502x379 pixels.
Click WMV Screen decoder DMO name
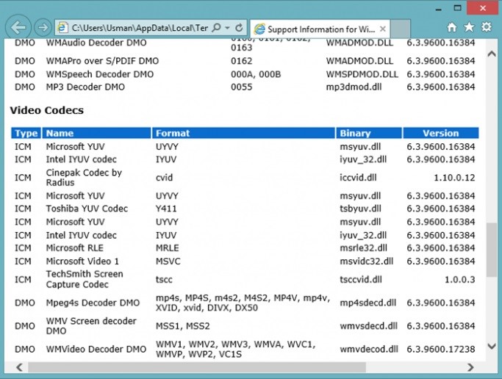(x=91, y=326)
